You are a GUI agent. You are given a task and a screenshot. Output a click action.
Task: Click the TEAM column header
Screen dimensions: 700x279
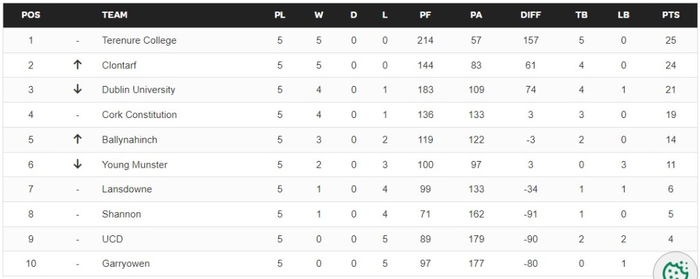click(115, 15)
